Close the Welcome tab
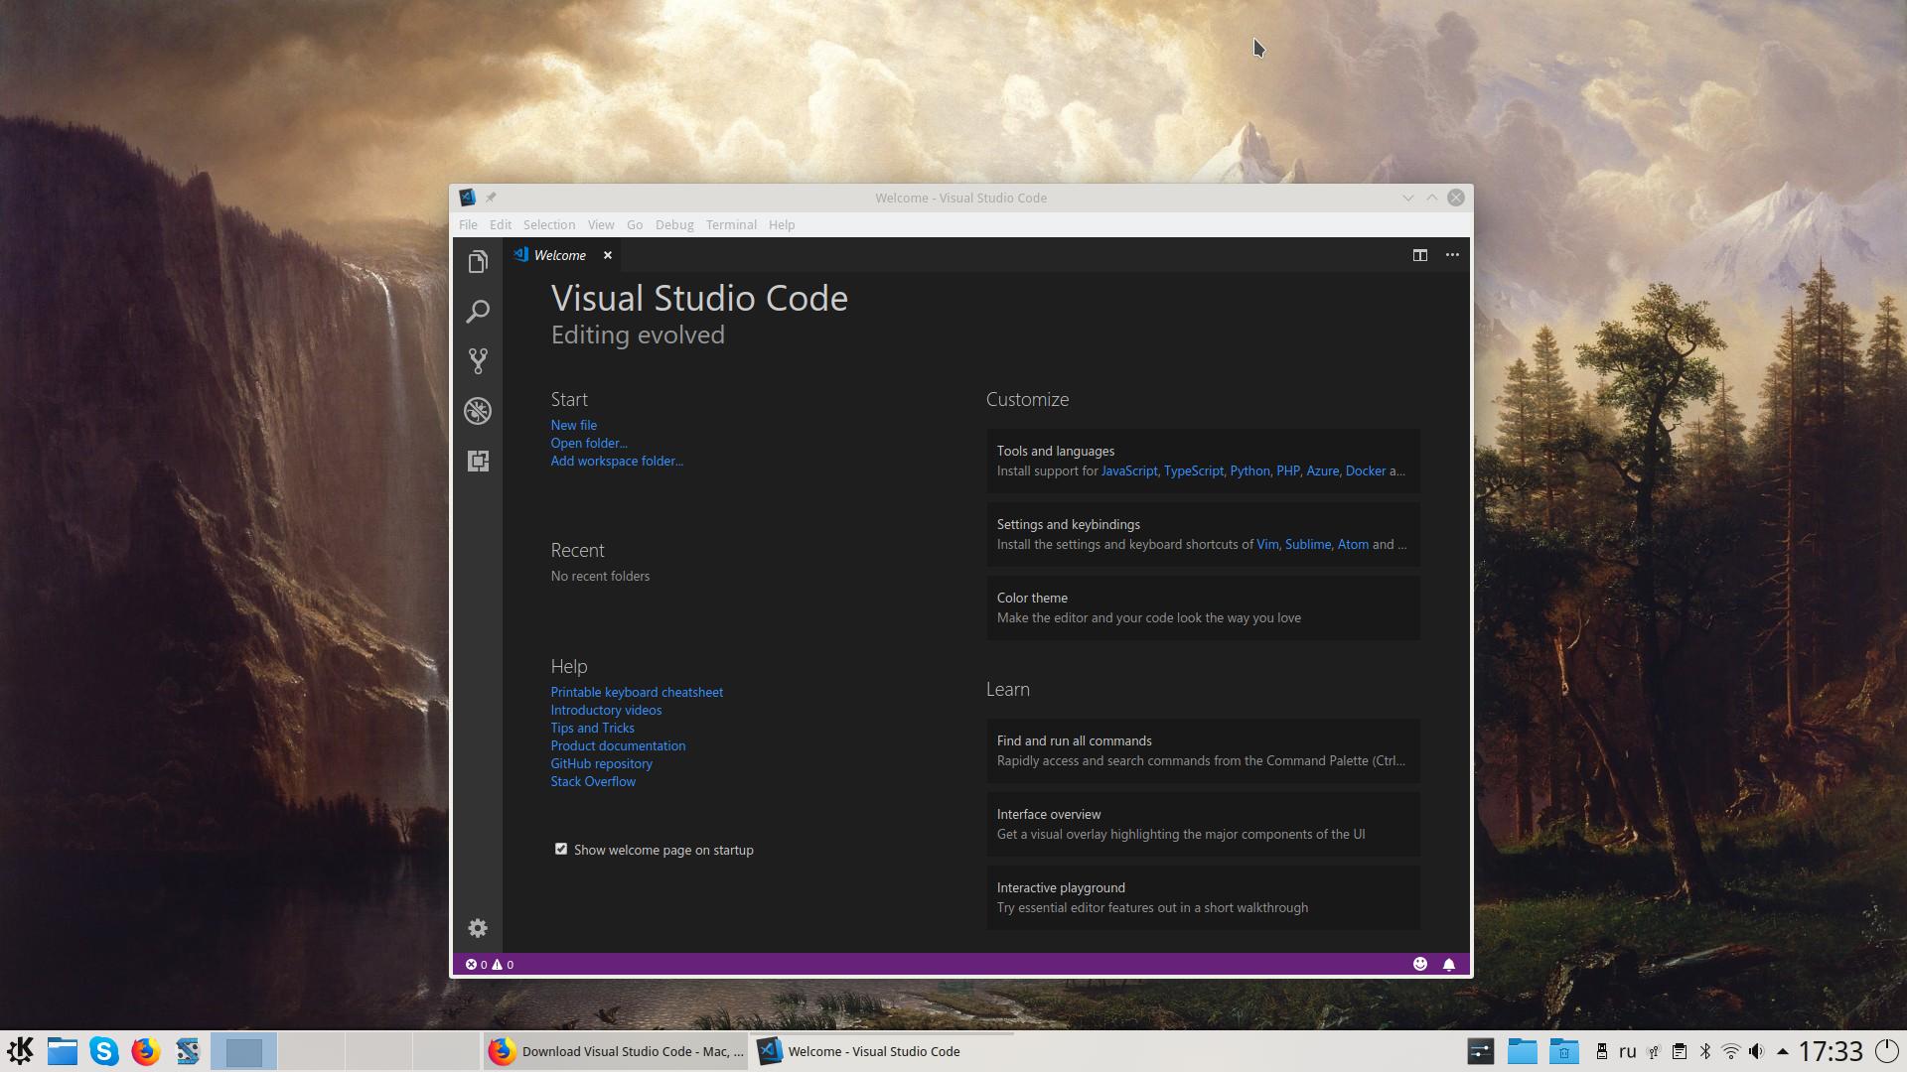 pos(608,255)
